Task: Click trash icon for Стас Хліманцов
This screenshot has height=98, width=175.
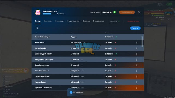Action: coord(136,65)
